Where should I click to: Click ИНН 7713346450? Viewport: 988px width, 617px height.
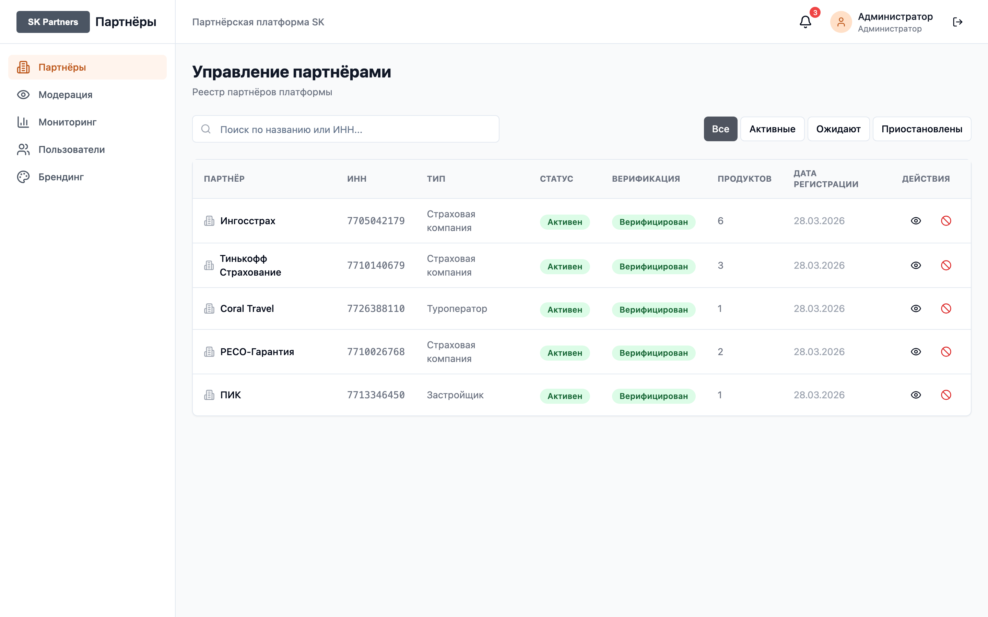[376, 395]
